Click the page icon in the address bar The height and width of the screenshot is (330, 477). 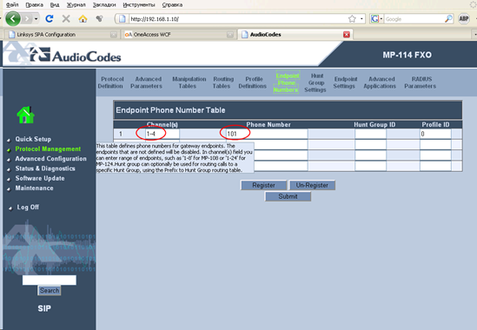(x=123, y=19)
